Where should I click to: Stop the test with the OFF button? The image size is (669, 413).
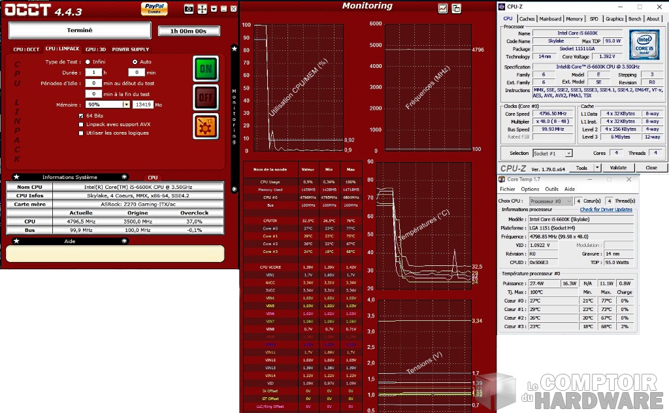(x=206, y=97)
